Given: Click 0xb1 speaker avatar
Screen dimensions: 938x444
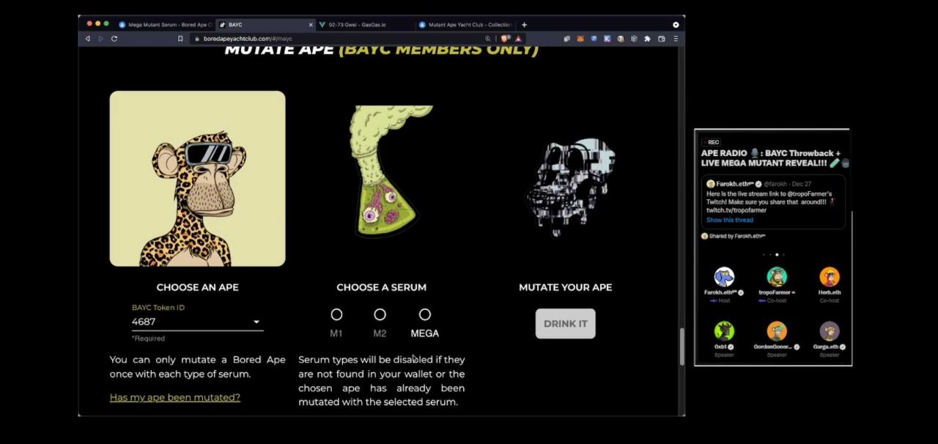Looking at the screenshot, I should [724, 330].
